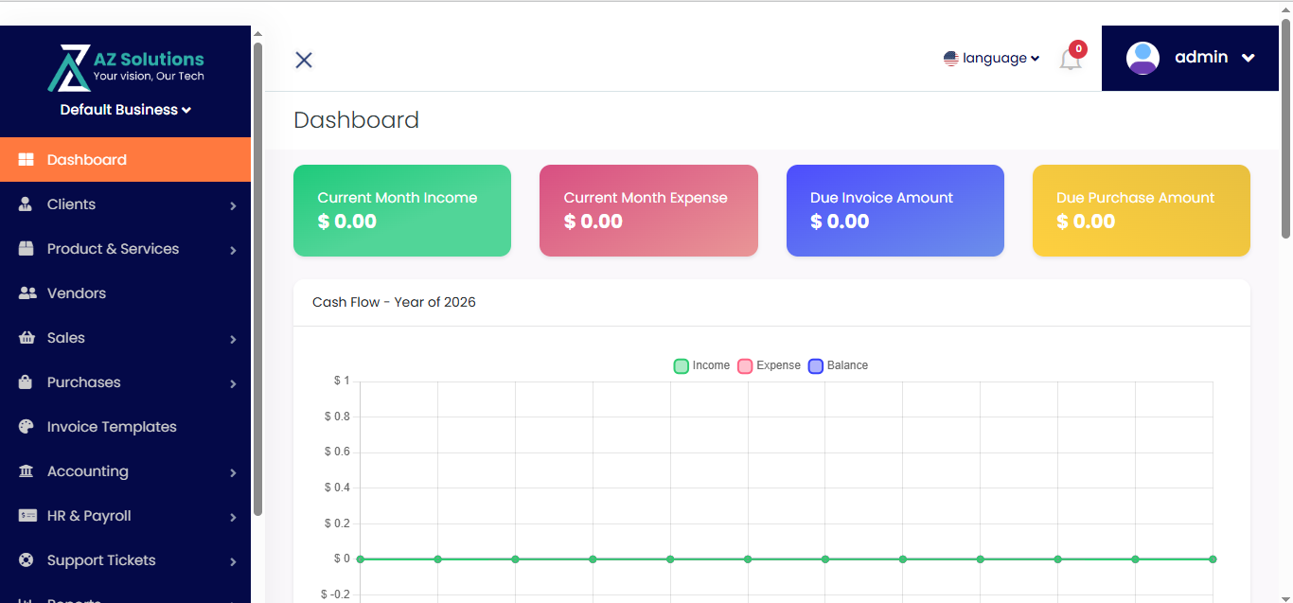Click the 'Your vision, Our Tech' tagline
The height and width of the screenshot is (603, 1293).
click(149, 76)
